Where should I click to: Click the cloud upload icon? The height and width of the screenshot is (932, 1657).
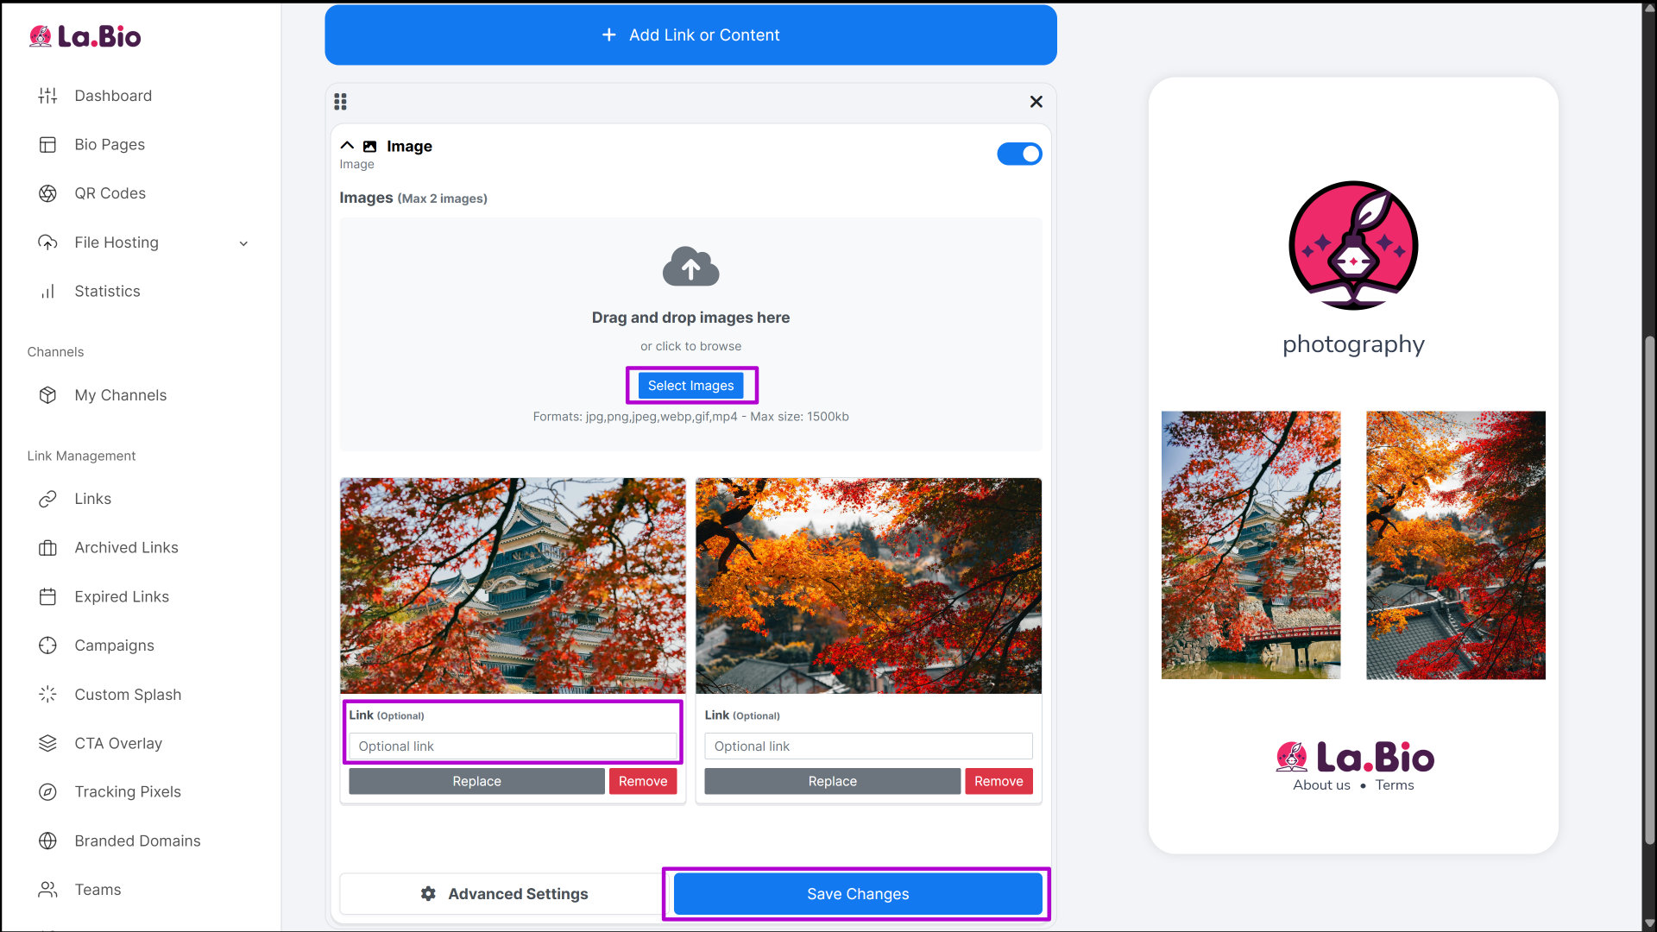point(690,267)
